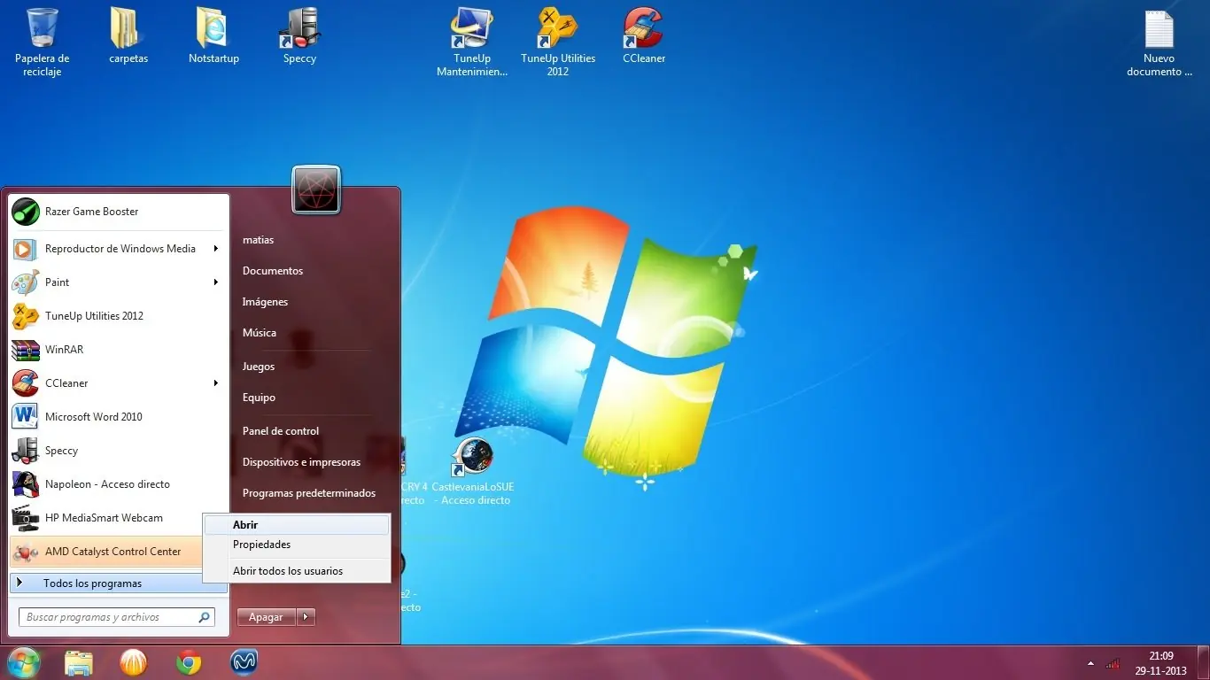Open TuneUp Utilities 2012 in Start menu list
The height and width of the screenshot is (680, 1210).
coord(119,316)
